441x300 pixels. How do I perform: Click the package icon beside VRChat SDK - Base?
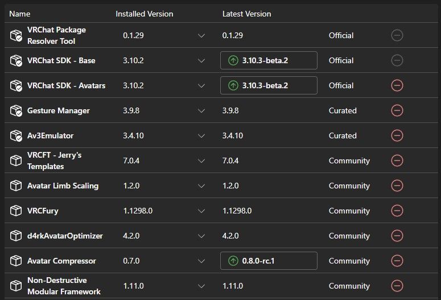(16, 60)
